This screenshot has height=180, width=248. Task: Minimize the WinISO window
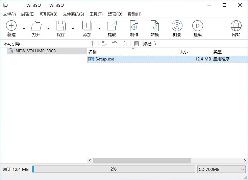coord(209,5)
